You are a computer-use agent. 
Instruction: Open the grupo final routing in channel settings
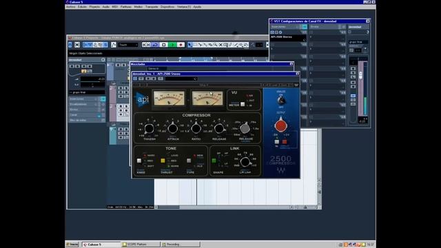[x=358, y=42]
